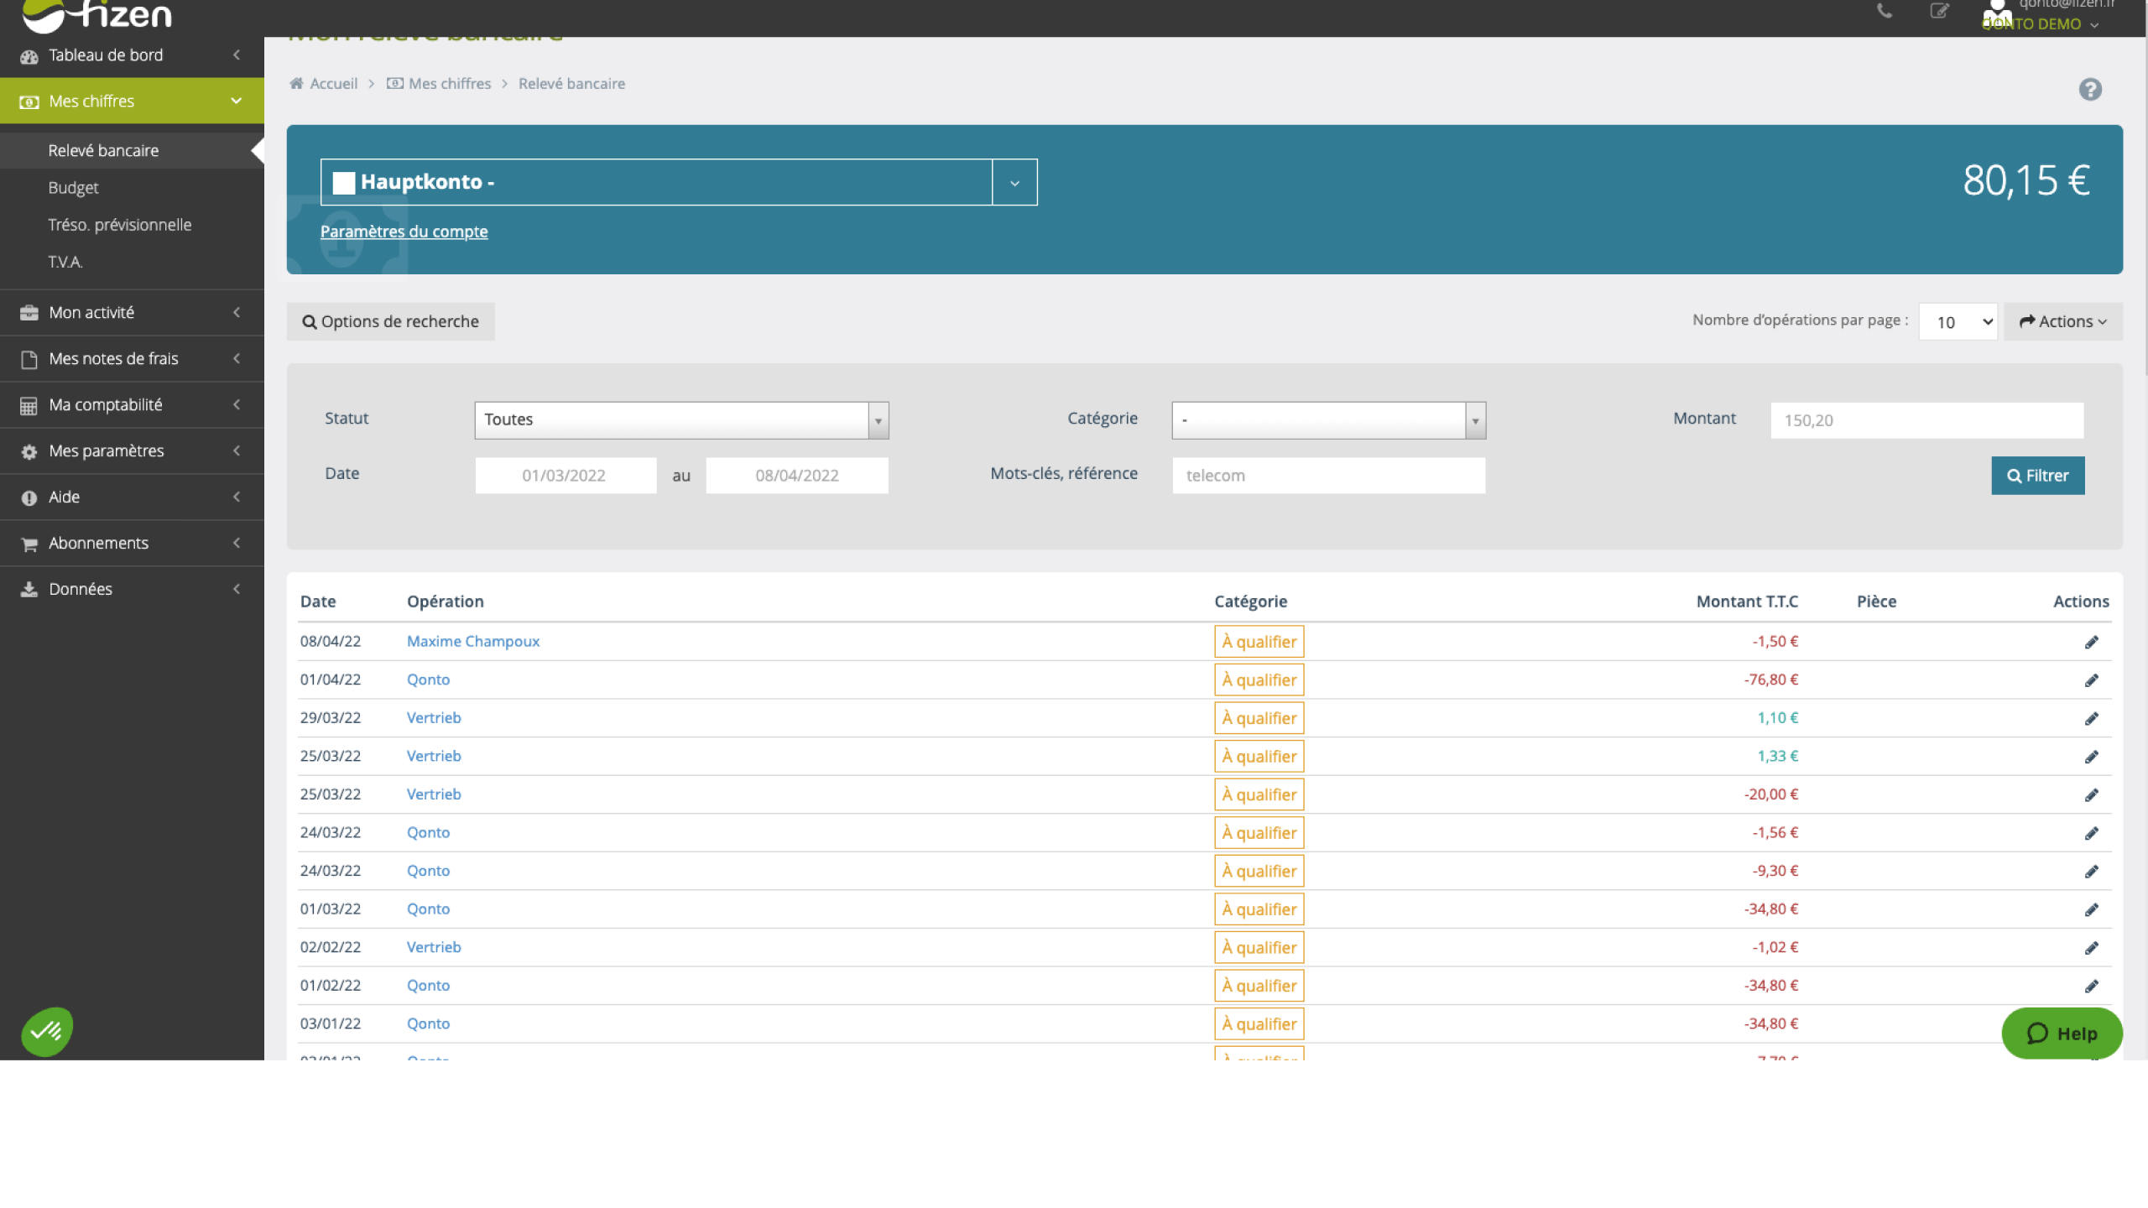2148x1208 pixels.
Task: Open the Statut Toutes dropdown
Action: click(x=681, y=420)
